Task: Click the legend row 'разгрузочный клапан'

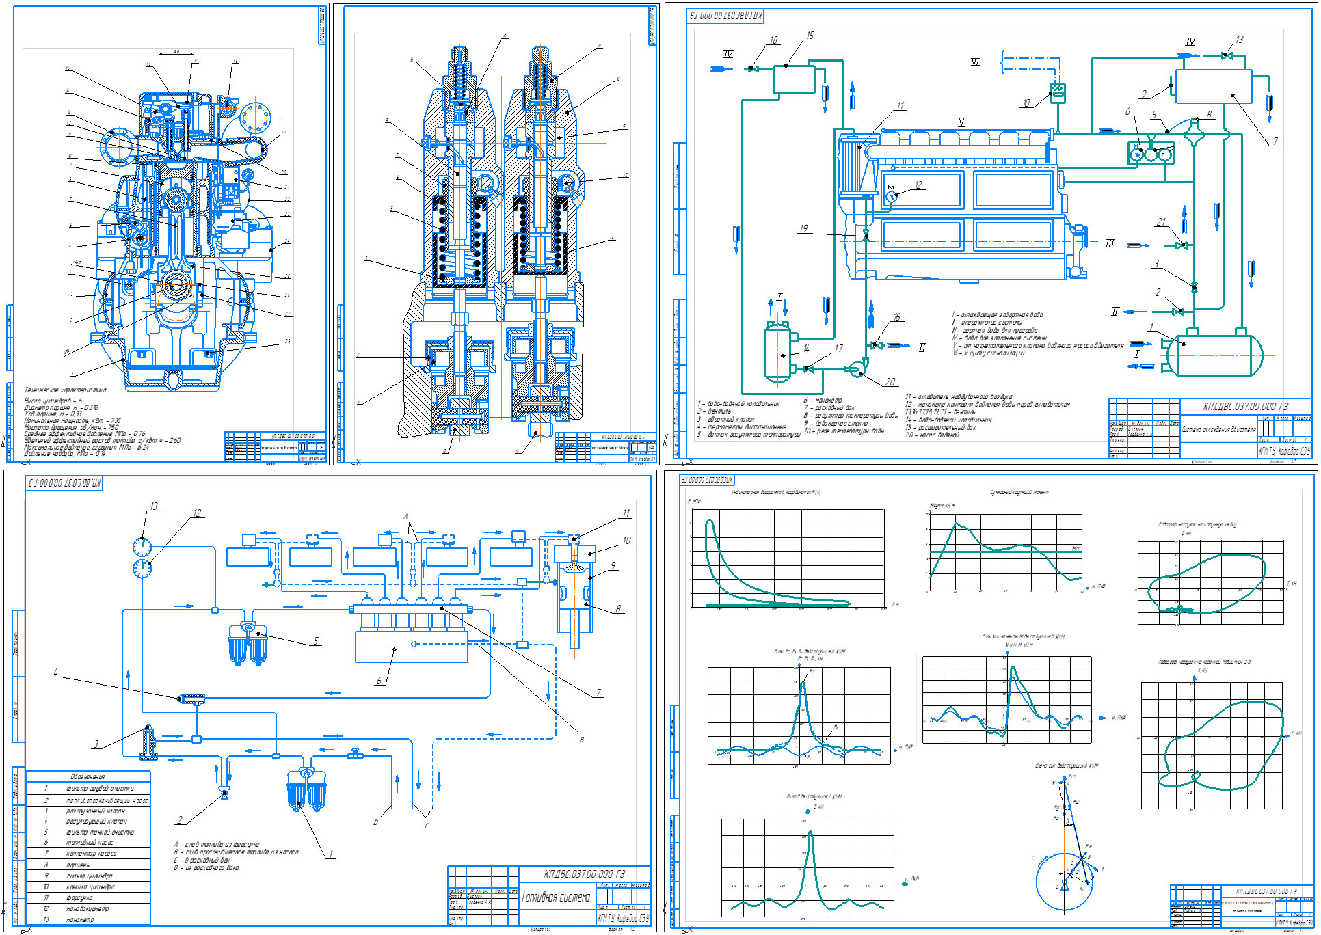Action: [88, 811]
